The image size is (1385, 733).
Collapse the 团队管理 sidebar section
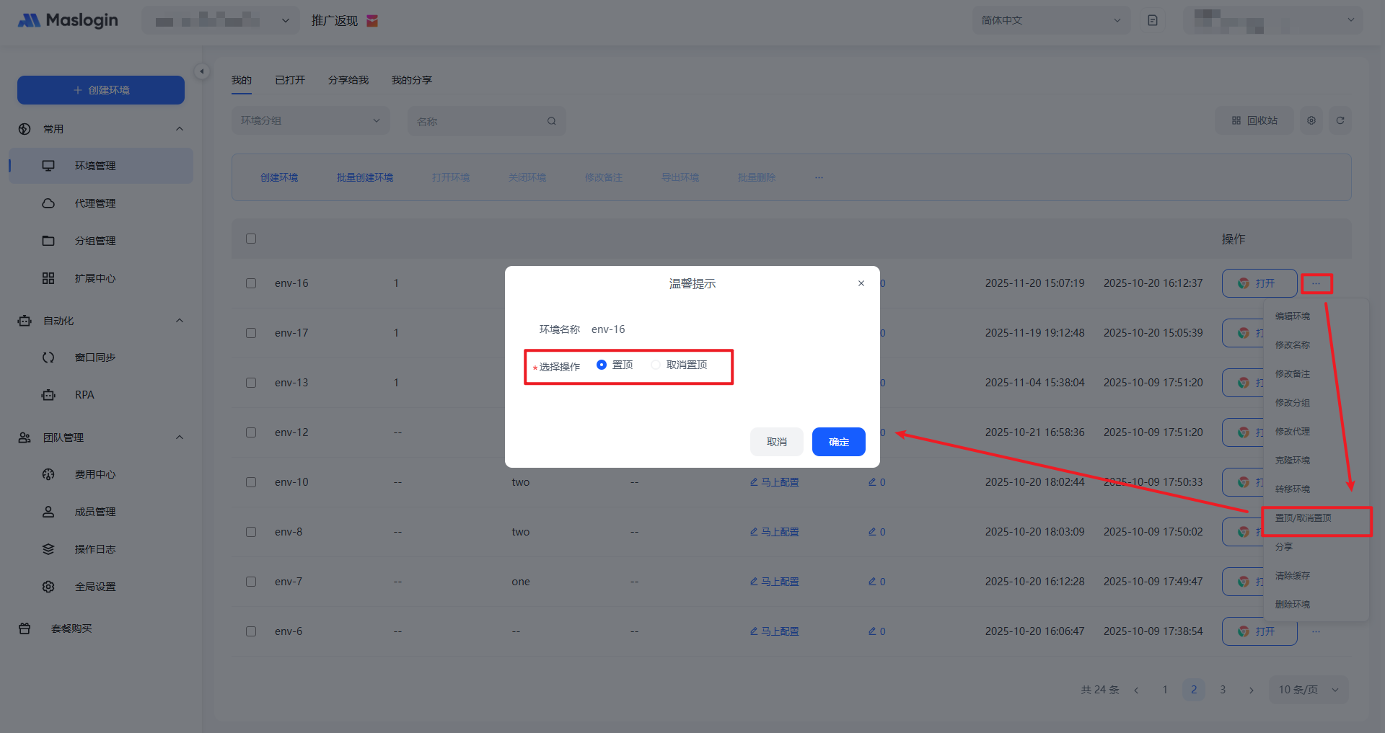180,437
